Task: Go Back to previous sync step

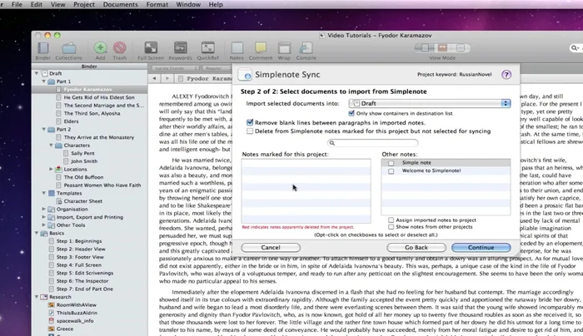Action: [416, 248]
